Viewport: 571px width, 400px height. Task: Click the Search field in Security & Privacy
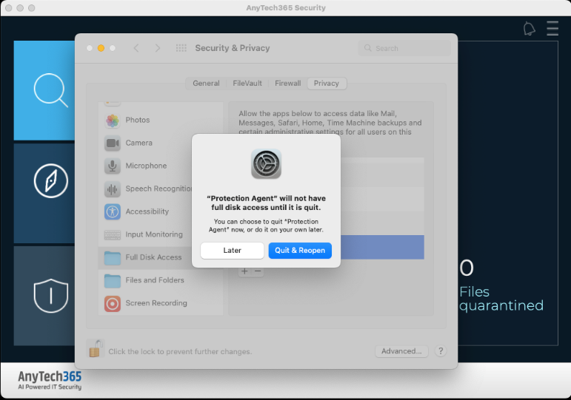pos(404,48)
